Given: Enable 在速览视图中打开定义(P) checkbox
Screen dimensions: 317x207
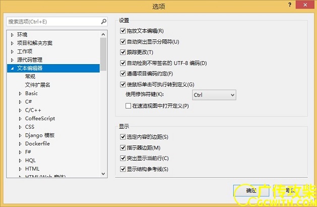Looking at the screenshot, I should point(128,106).
